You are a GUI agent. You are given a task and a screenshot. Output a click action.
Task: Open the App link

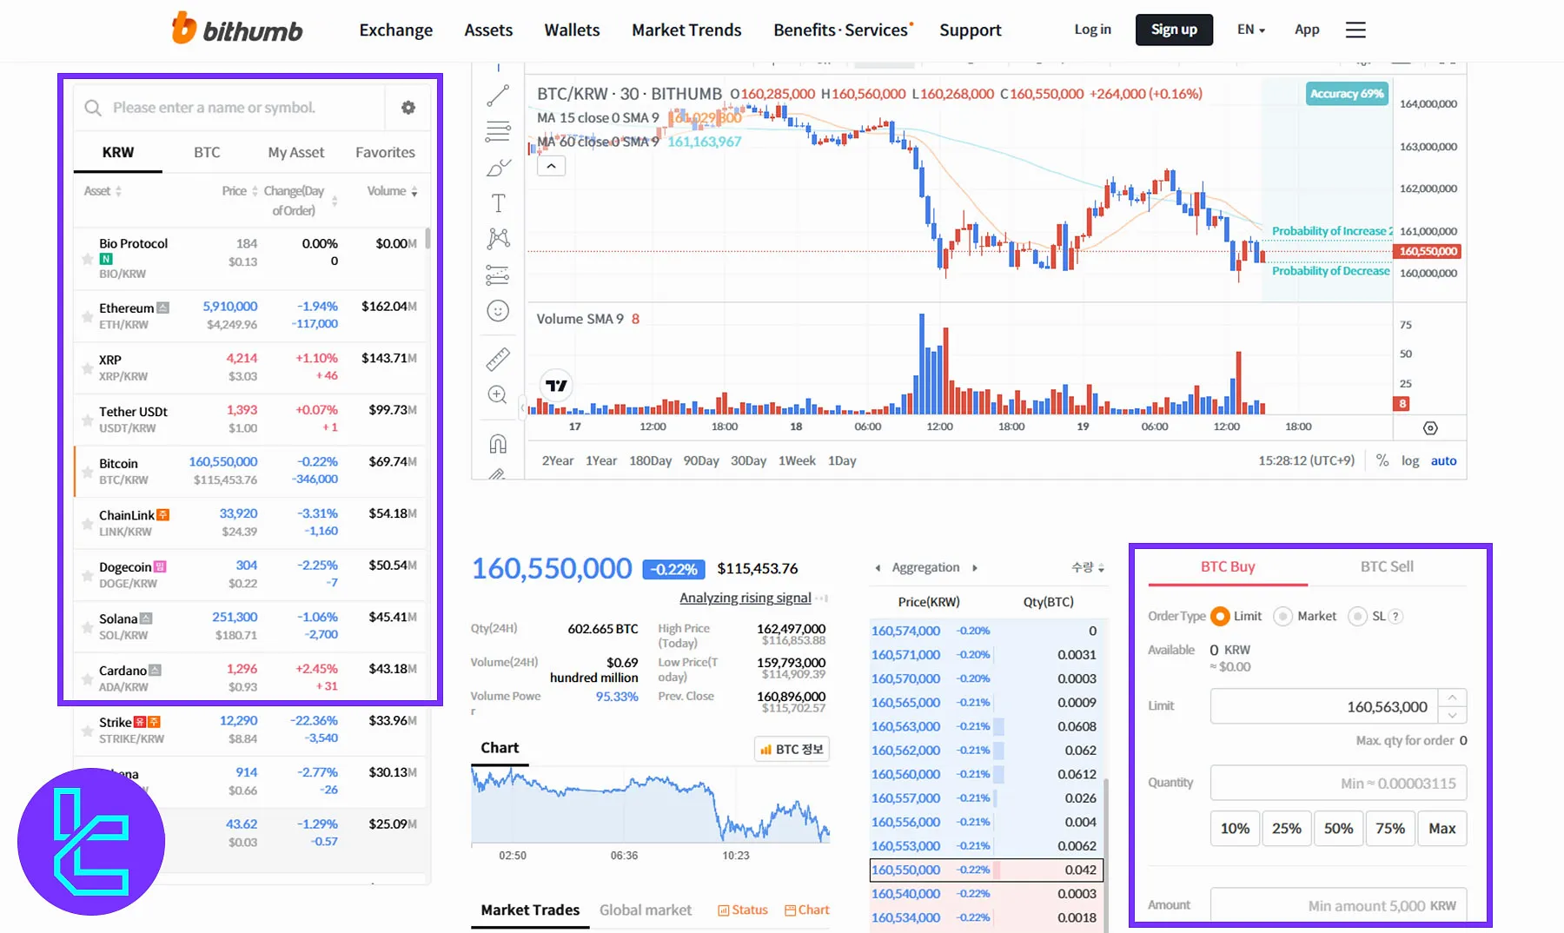point(1307,30)
